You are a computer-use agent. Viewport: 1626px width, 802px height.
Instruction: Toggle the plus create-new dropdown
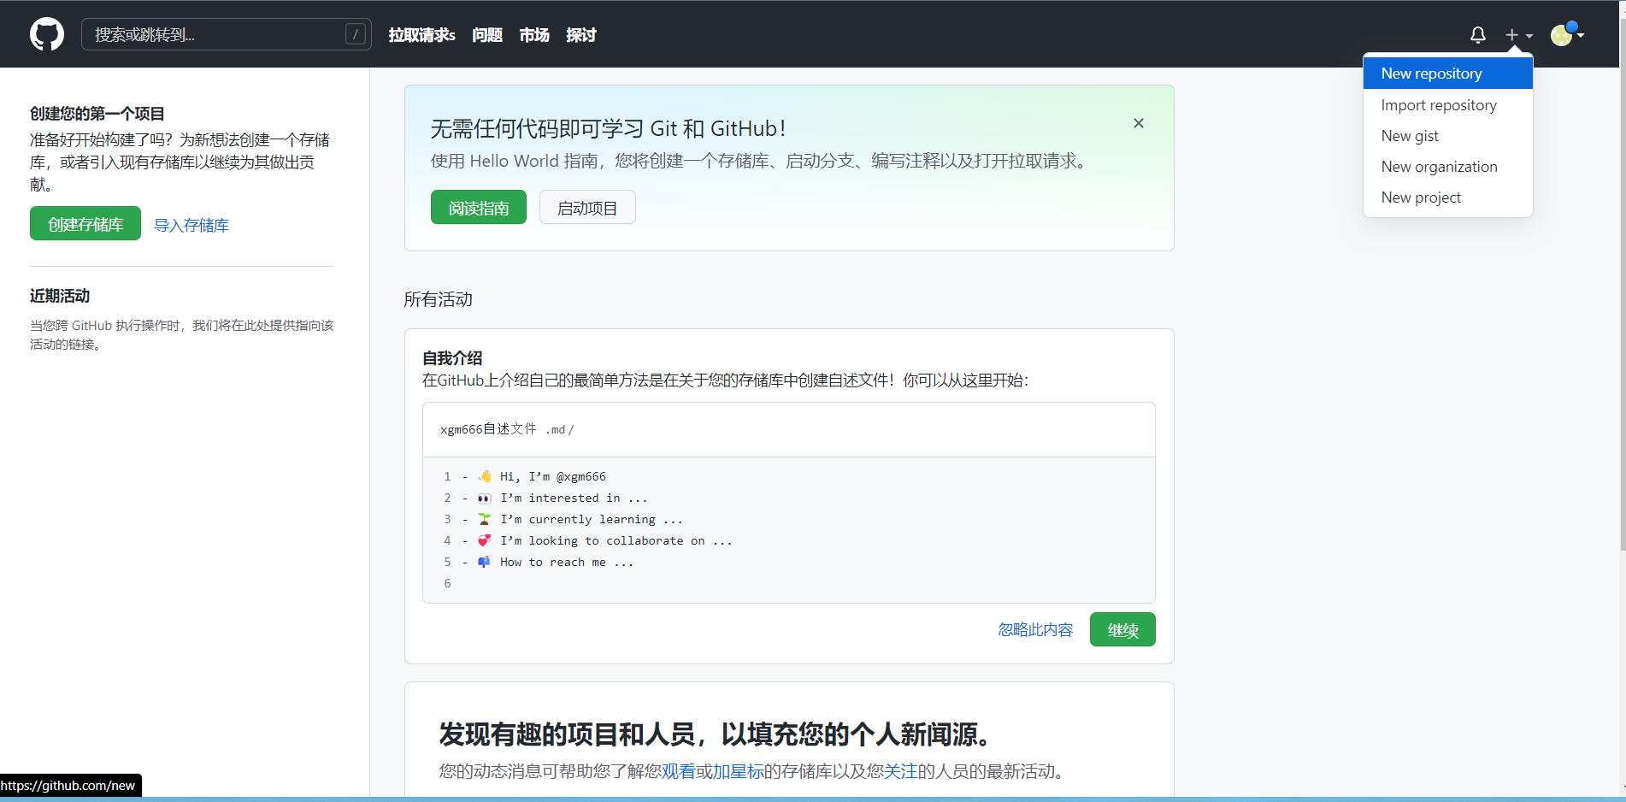[x=1518, y=35]
